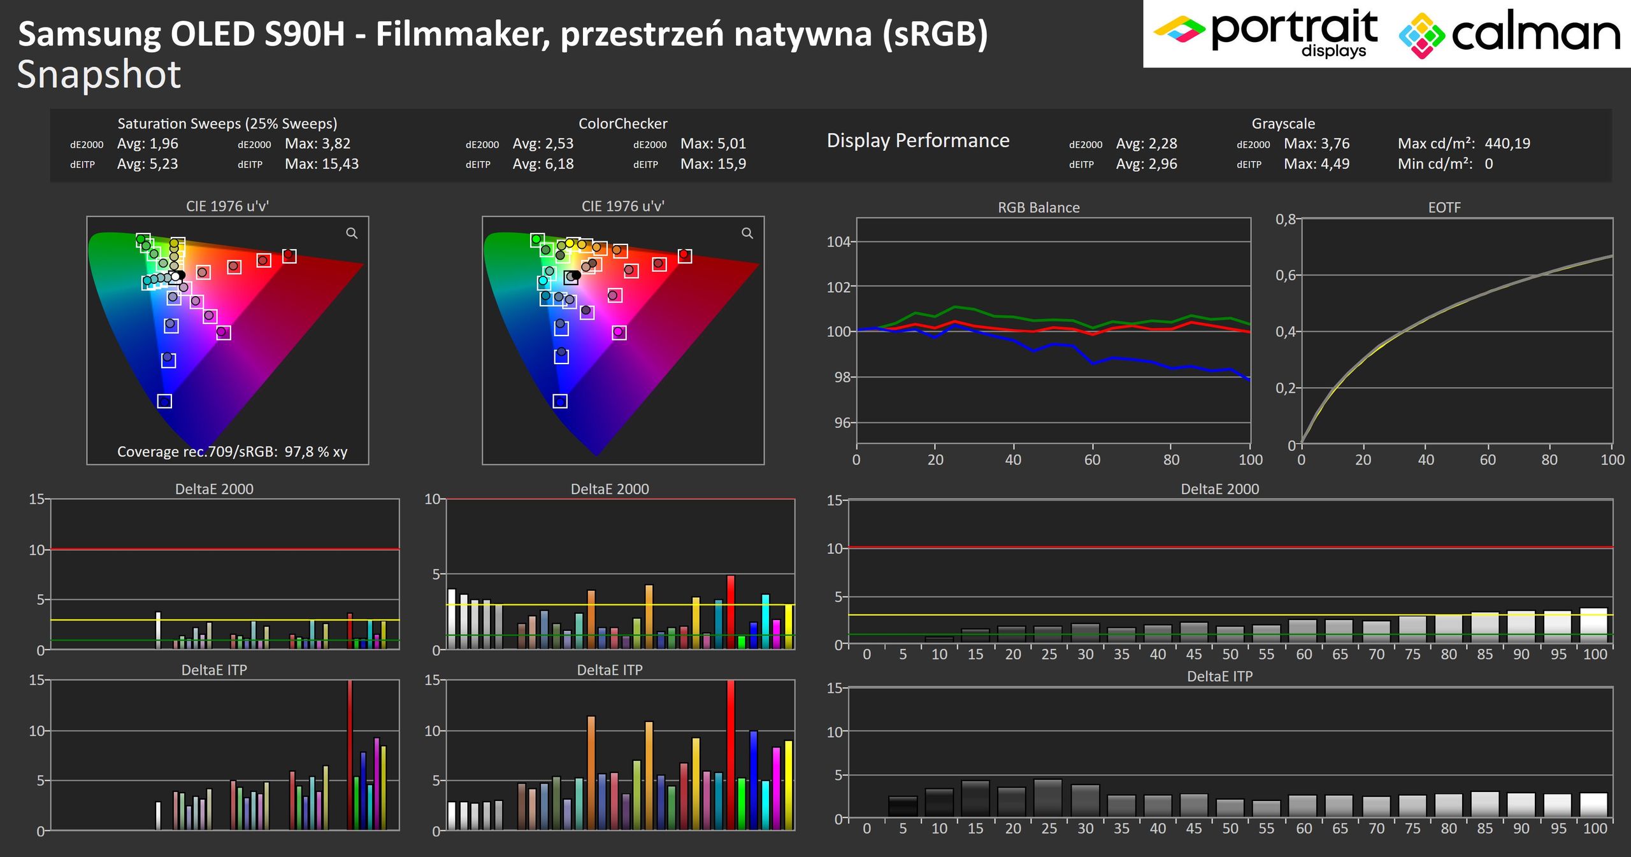Click the Calman logo
The image size is (1631, 857).
(1509, 35)
